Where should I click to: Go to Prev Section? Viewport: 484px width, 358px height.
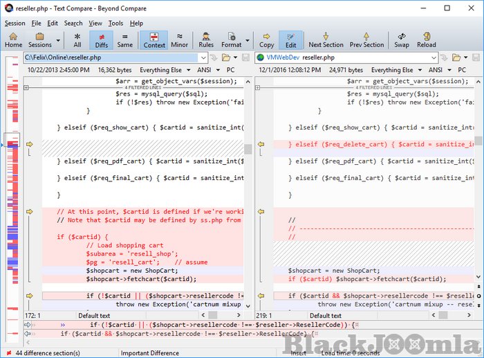[x=366, y=39]
